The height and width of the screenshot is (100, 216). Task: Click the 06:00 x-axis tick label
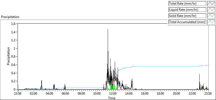click(66, 94)
